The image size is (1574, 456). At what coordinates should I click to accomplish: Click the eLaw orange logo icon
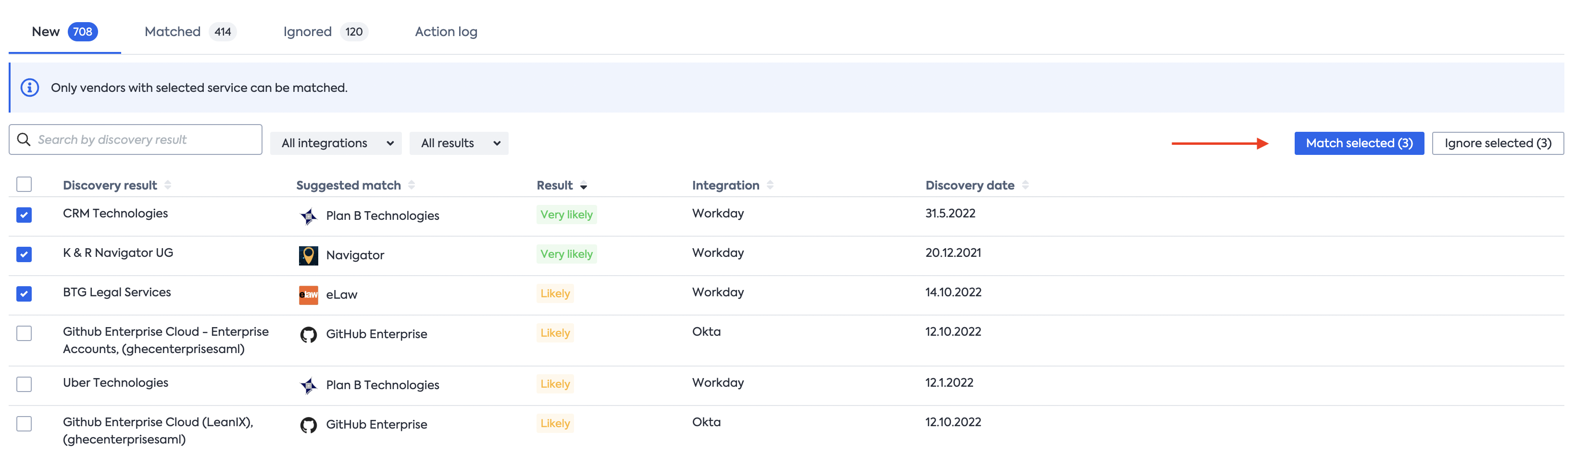point(309,295)
